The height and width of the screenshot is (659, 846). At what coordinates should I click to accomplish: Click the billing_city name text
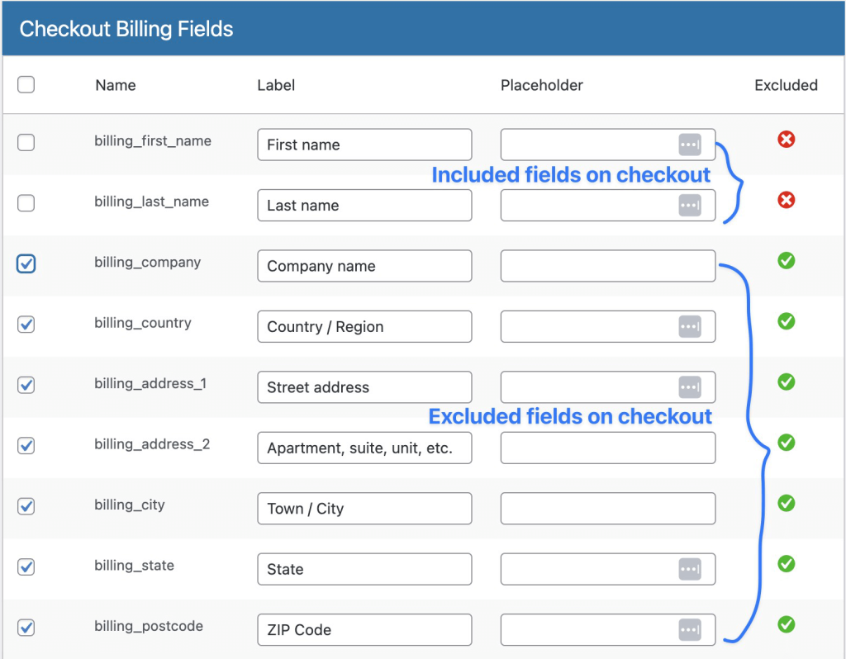coord(130,505)
